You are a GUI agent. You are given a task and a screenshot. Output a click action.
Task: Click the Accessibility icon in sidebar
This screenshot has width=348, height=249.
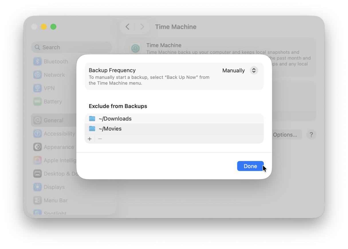click(x=38, y=134)
